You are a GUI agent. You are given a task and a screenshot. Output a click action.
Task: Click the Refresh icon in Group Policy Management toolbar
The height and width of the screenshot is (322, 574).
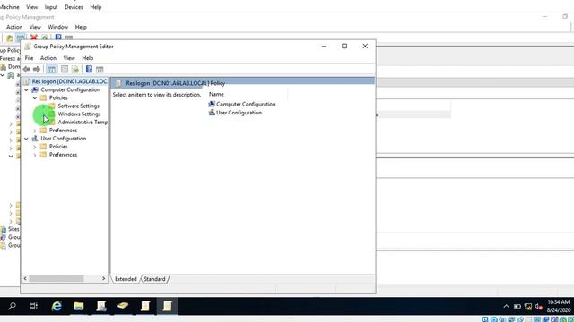45,38
